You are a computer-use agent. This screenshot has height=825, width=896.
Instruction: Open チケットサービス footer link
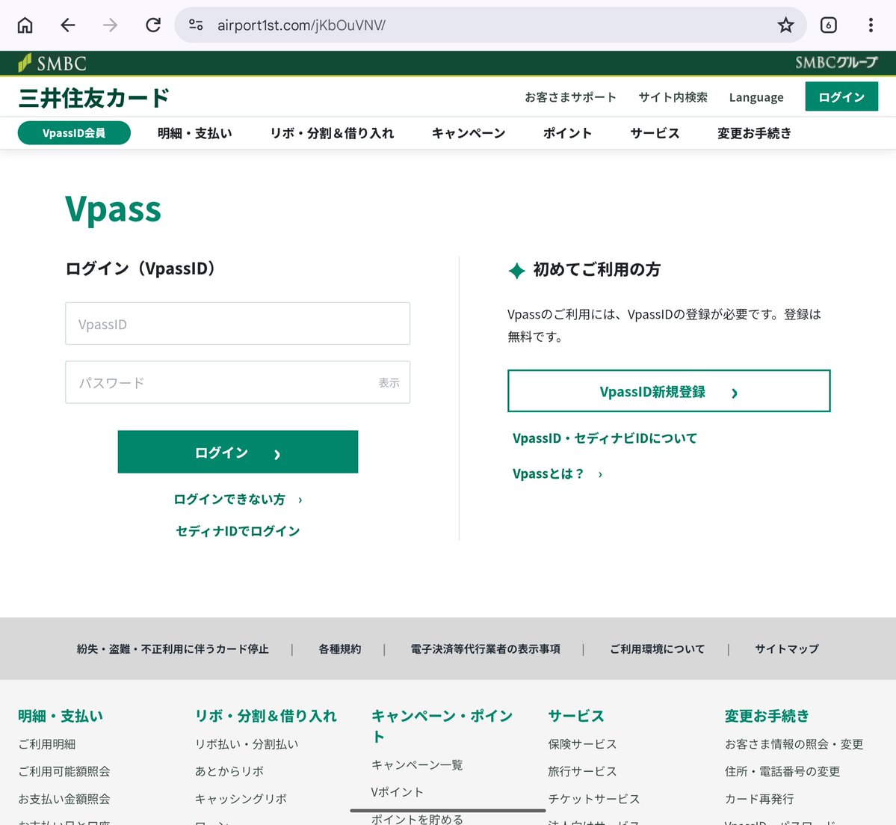[593, 799]
